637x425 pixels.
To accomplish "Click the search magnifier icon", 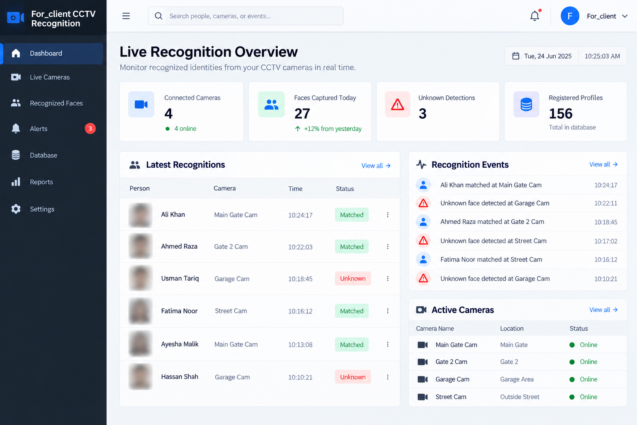I will (x=158, y=16).
